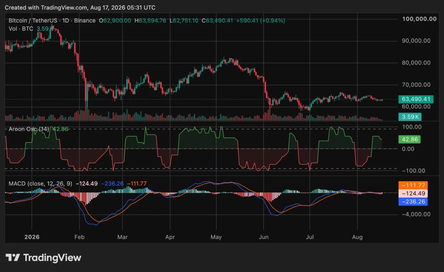Click the Jul label on the time axis
Viewport: 444px width, 272px height.
pyautogui.click(x=310, y=237)
